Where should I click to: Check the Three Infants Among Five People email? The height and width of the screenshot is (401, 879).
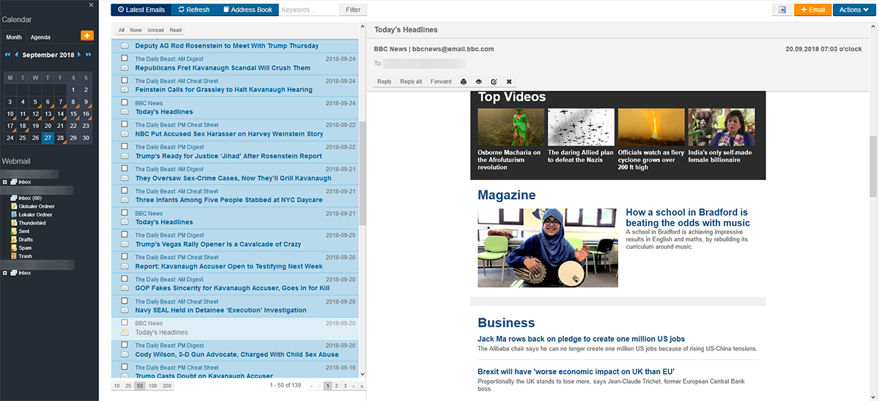pyautogui.click(x=125, y=190)
